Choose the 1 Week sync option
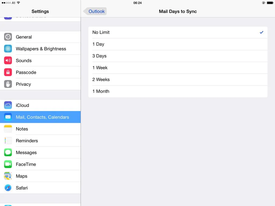Image resolution: width=275 pixels, height=206 pixels. pyautogui.click(x=178, y=68)
